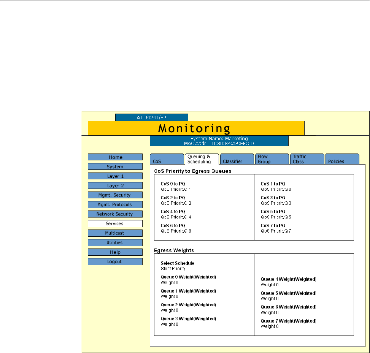The image size is (370, 353).
Task: Click Weight 0 value under Queue 0
Action: click(x=170, y=282)
